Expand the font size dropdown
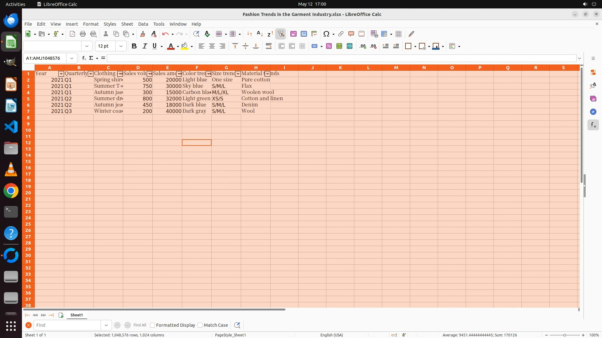Image resolution: width=602 pixels, height=338 pixels. click(x=121, y=46)
